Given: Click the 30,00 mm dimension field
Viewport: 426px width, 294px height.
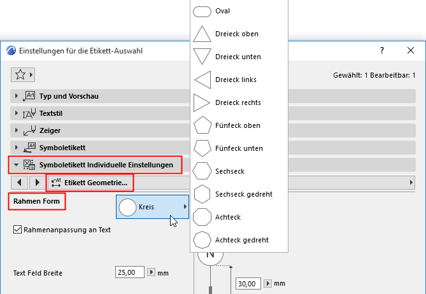Looking at the screenshot, I should coord(249,283).
